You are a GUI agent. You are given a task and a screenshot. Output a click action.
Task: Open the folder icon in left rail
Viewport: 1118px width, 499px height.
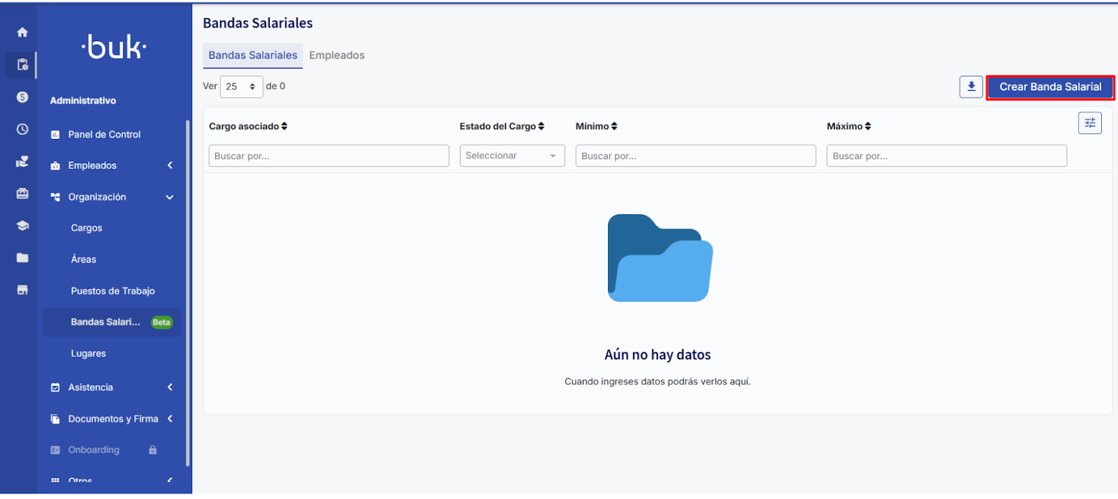[22, 258]
